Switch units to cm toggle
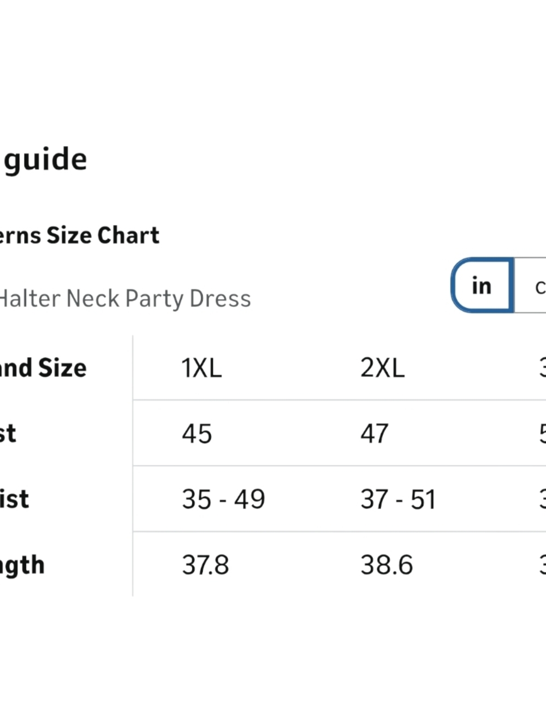The width and height of the screenshot is (546, 728). 530,285
